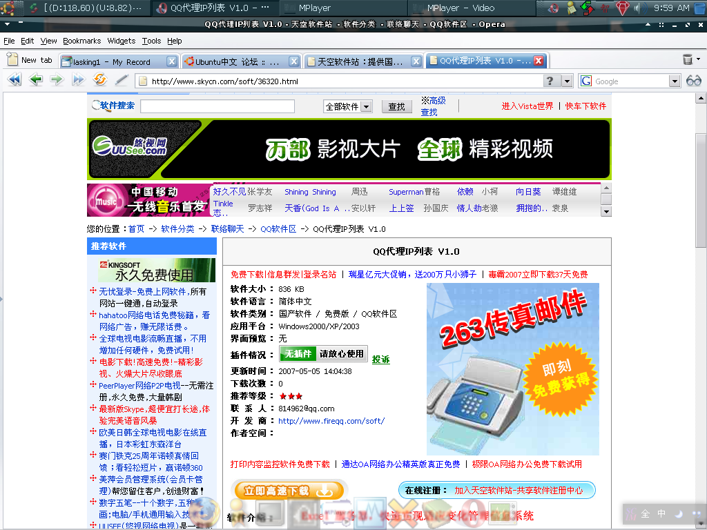Click the Wand icon next to Reload
707x530 pixels.
(122, 80)
